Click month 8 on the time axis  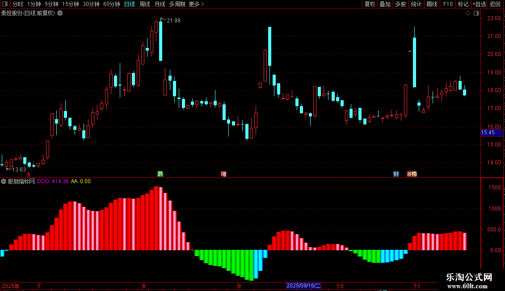(x=144, y=286)
